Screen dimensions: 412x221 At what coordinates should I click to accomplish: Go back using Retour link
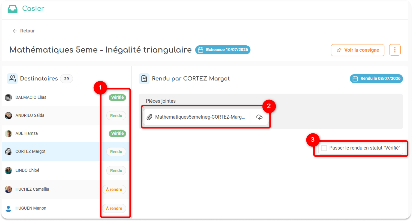[24, 31]
